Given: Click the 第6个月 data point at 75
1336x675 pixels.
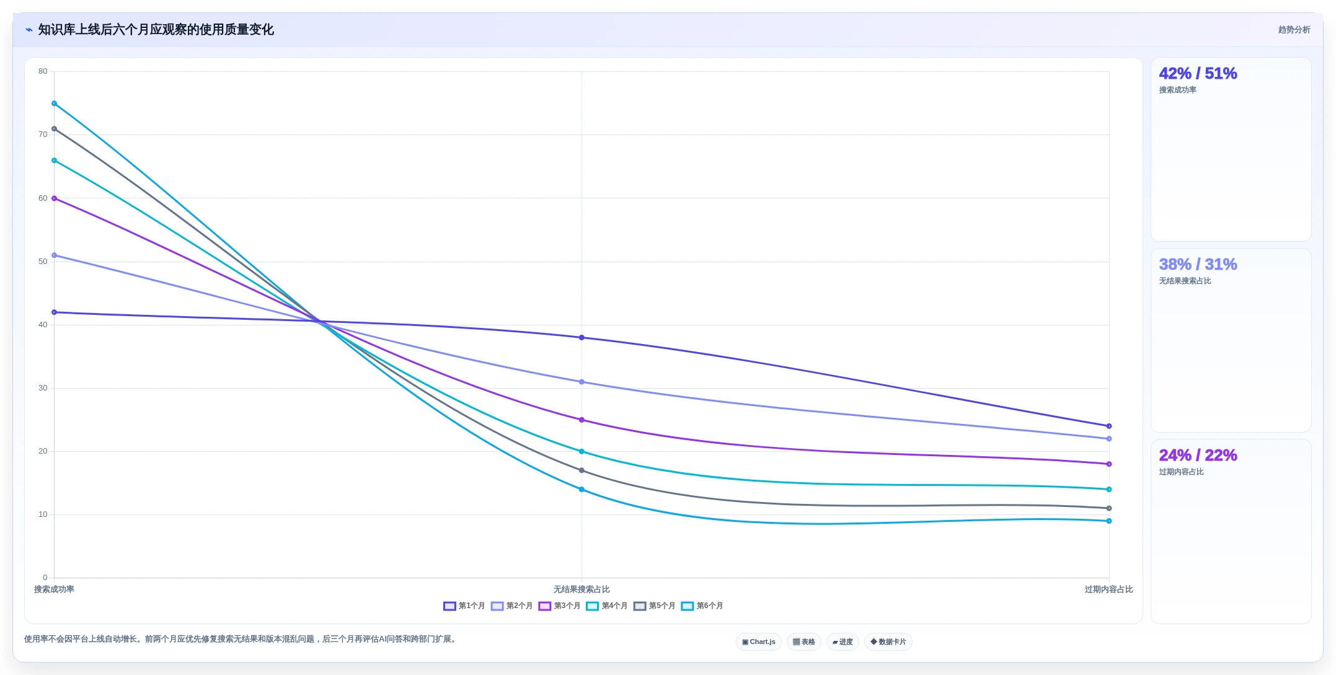Looking at the screenshot, I should pyautogui.click(x=55, y=104).
